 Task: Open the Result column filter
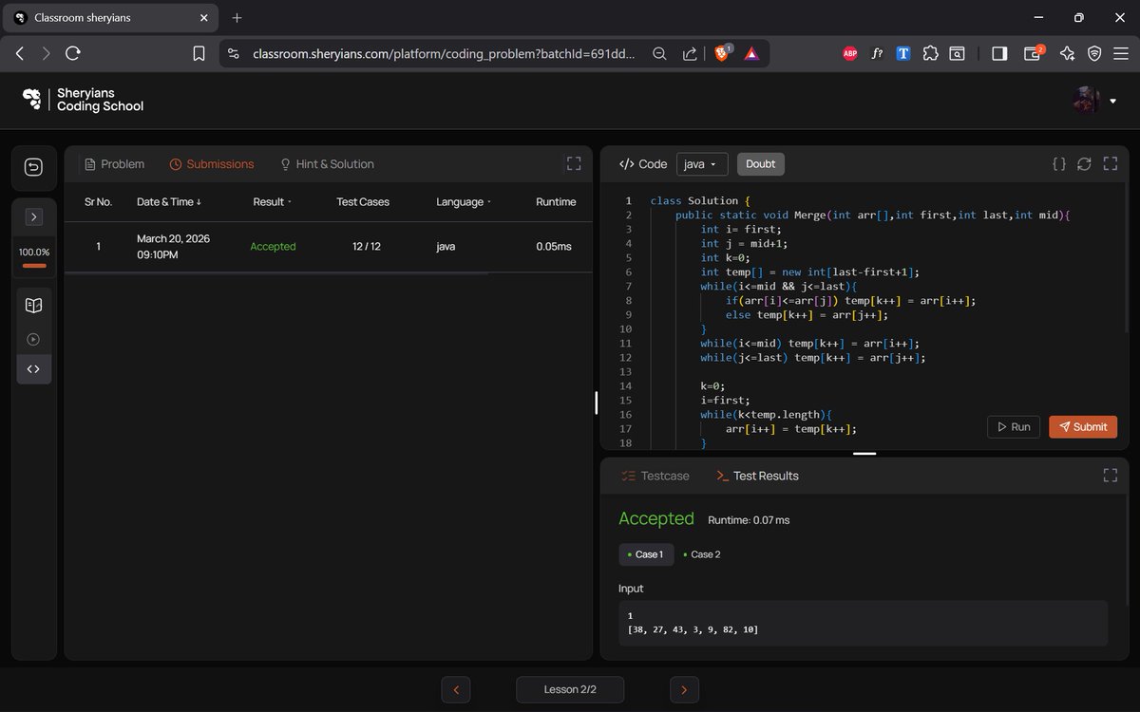(x=272, y=201)
